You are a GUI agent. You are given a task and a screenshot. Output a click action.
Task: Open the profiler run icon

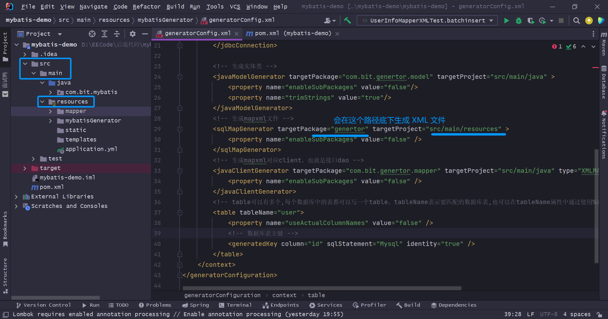click(x=542, y=21)
